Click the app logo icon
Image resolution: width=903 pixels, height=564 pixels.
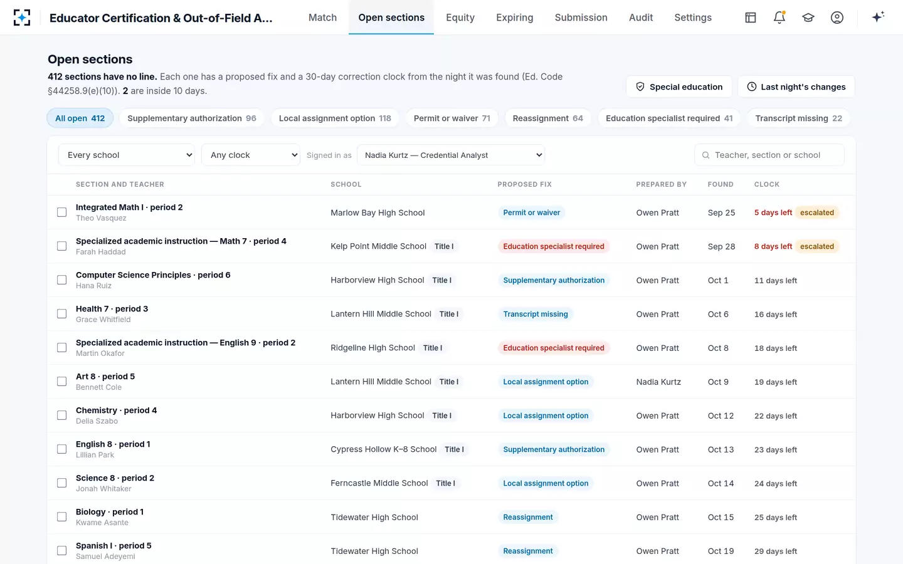pyautogui.click(x=22, y=18)
